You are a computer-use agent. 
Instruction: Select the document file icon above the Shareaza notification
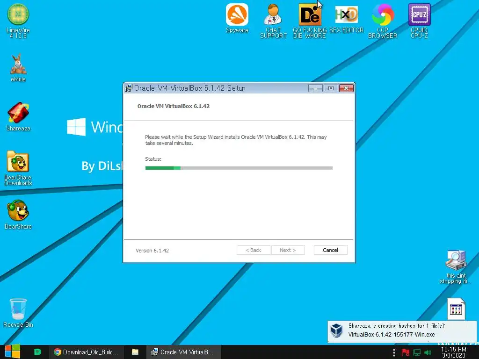456,309
